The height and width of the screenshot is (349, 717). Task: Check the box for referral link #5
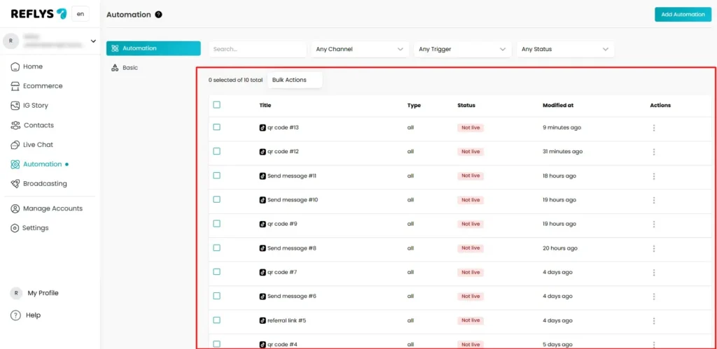217,320
